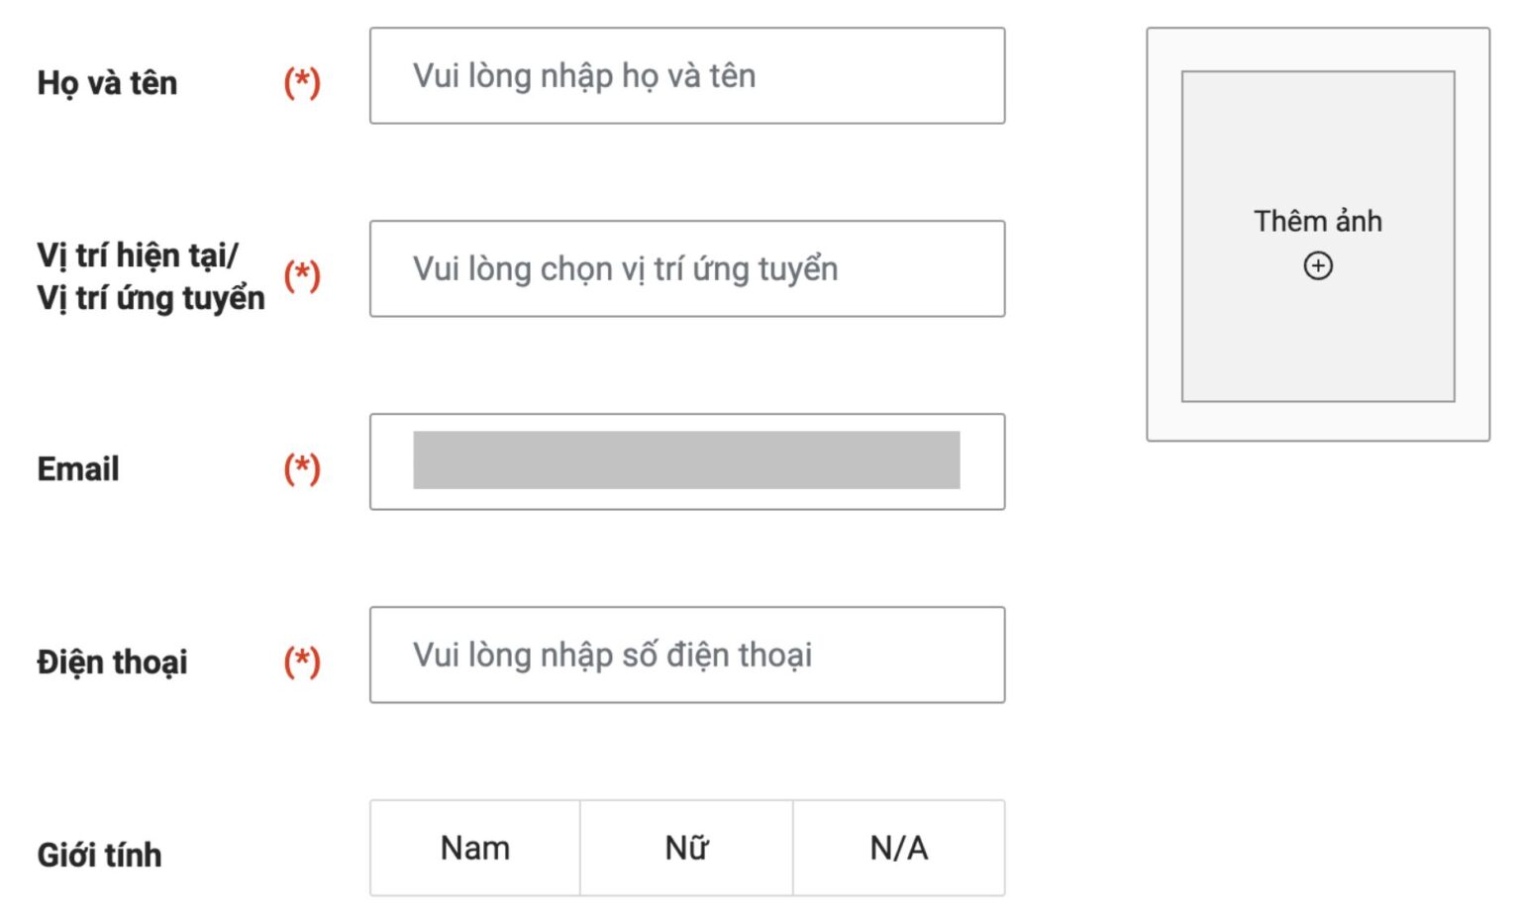Select Nam as gender
This screenshot has height=921, width=1521.
(474, 848)
